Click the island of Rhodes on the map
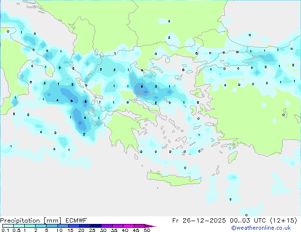This screenshot has width=301, height=232. 233,157
